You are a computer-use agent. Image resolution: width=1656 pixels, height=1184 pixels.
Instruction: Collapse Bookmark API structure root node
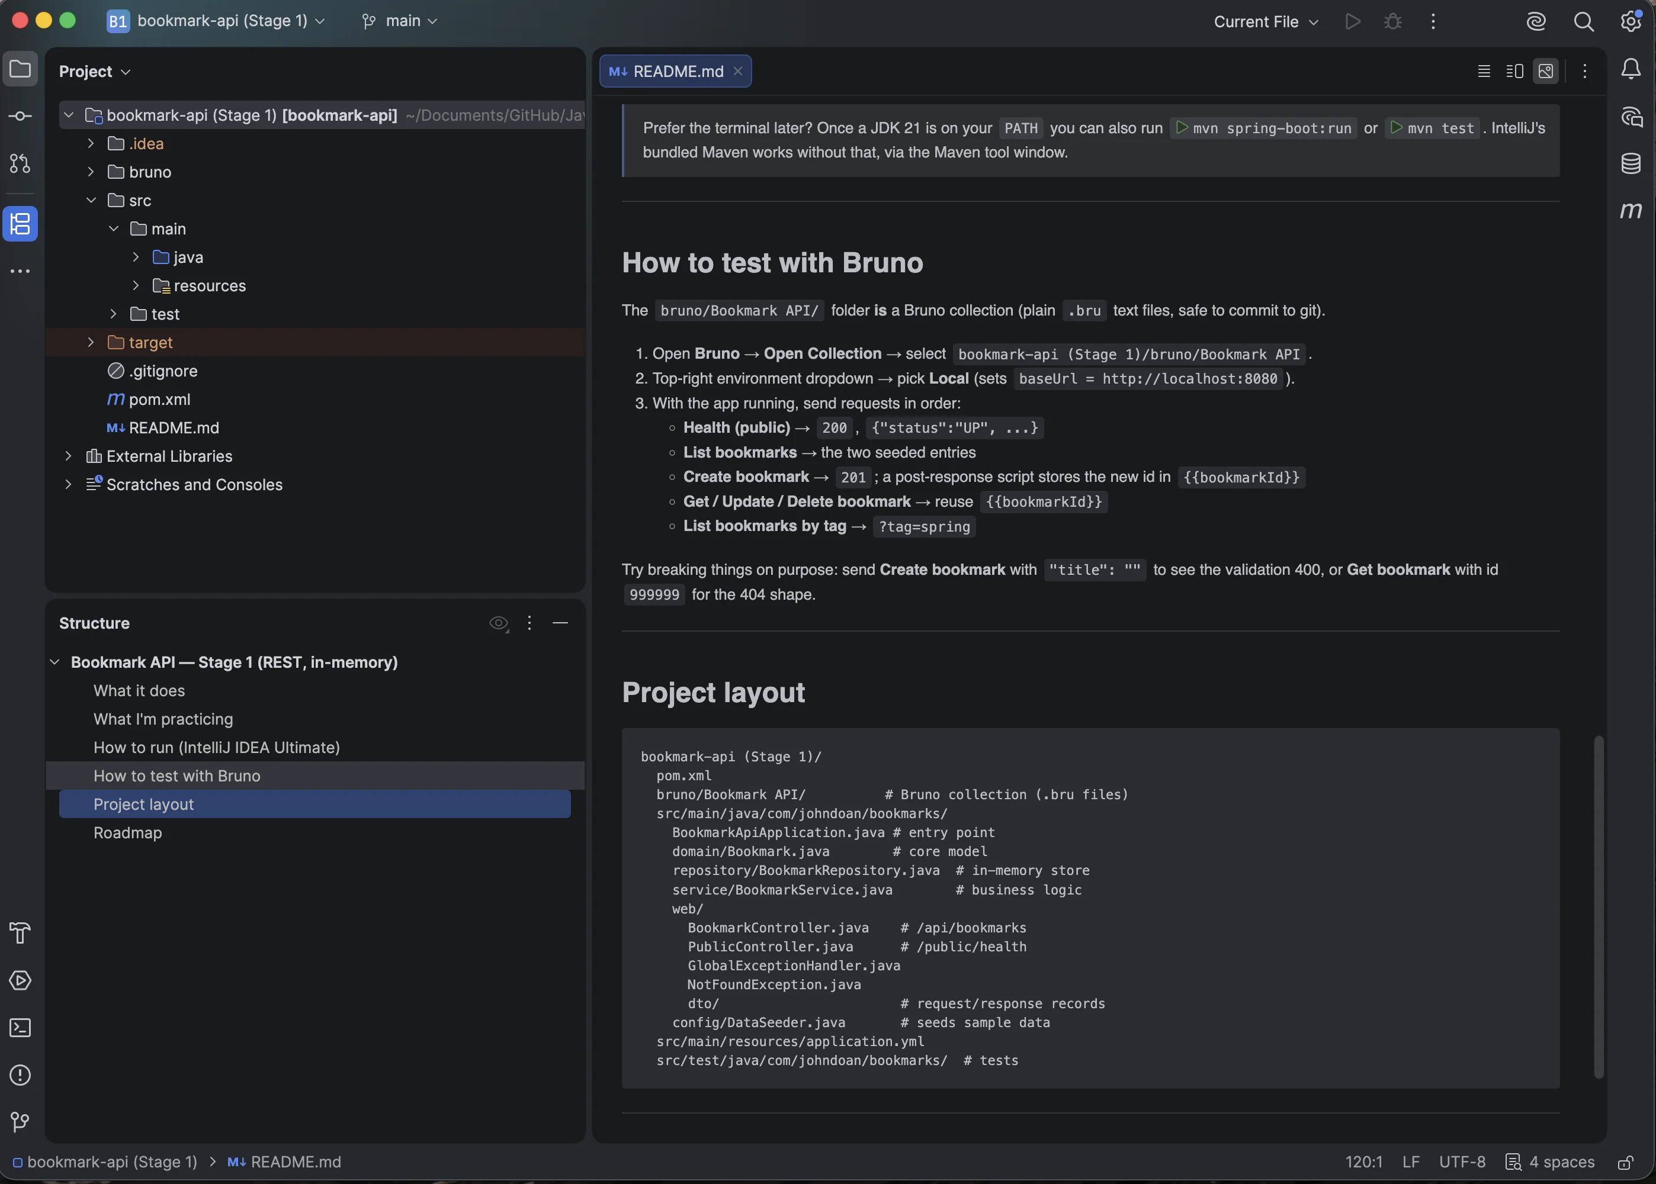click(x=54, y=662)
